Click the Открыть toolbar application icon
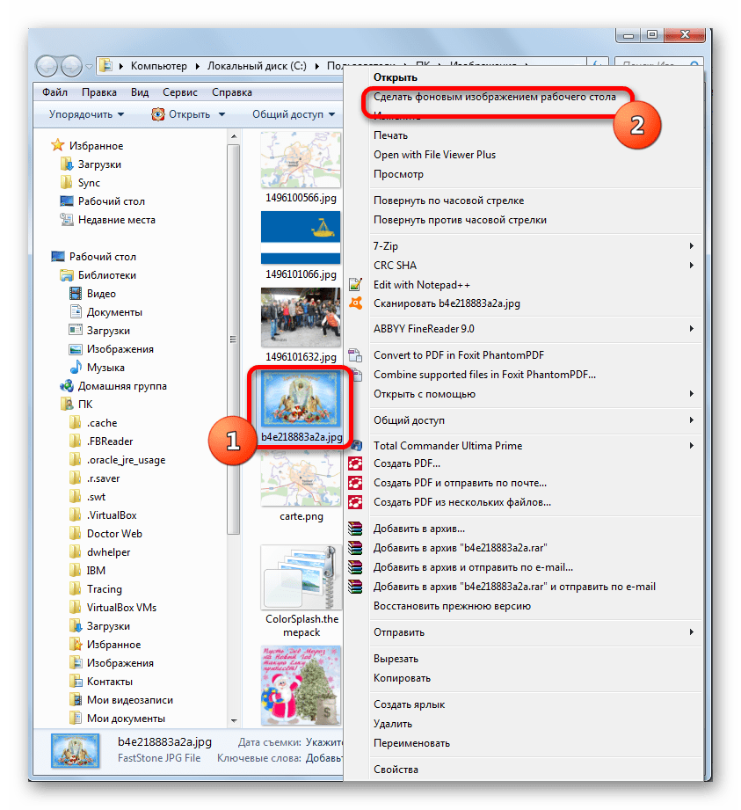Screen dimensions: 741x810 [158, 114]
